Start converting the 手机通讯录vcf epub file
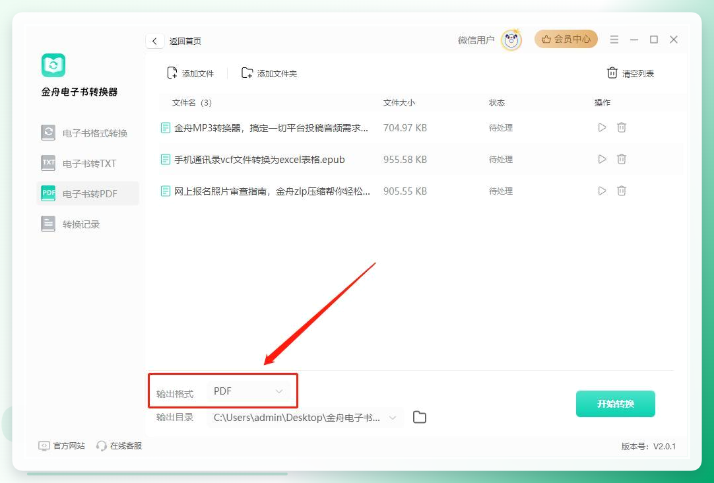714x483 pixels. (x=602, y=159)
